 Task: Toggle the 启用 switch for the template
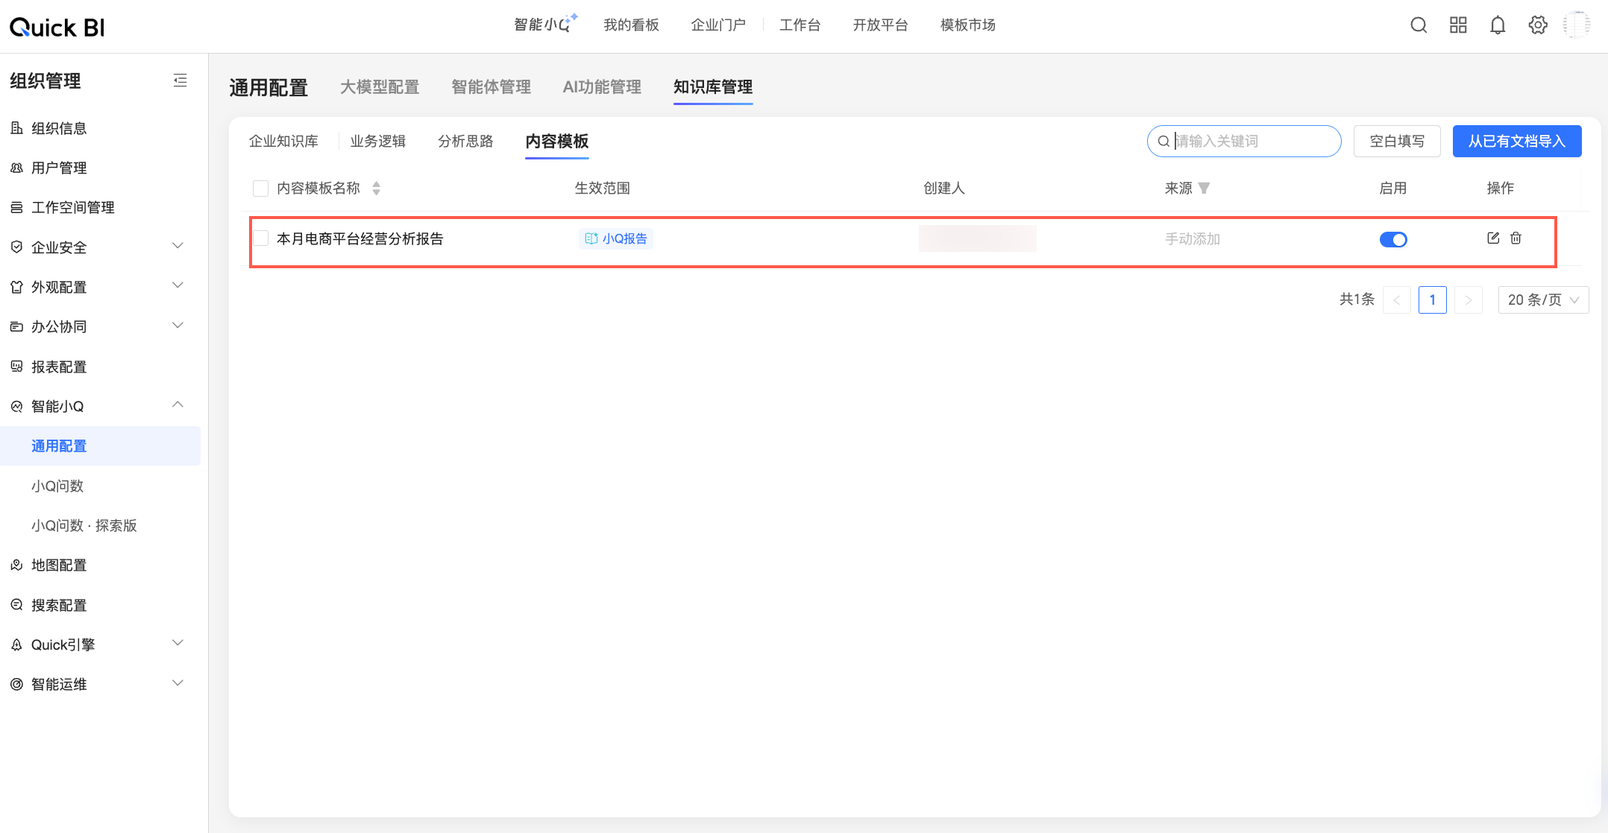coord(1392,239)
